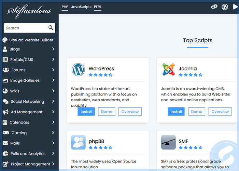Switch to the JavaScripts tab

pyautogui.click(x=81, y=7)
